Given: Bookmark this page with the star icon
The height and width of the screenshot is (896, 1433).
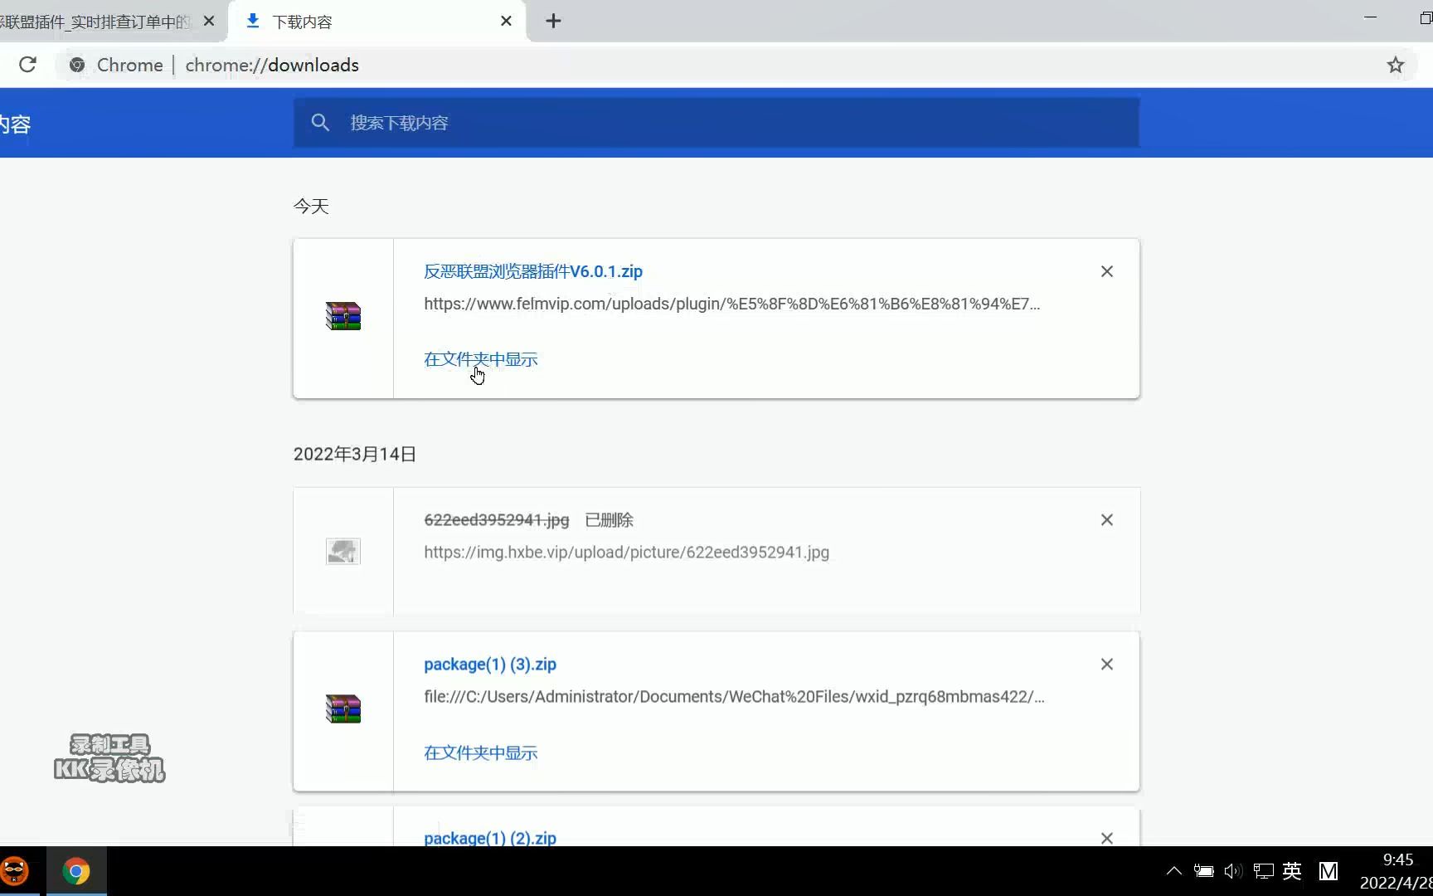Looking at the screenshot, I should coord(1396,65).
